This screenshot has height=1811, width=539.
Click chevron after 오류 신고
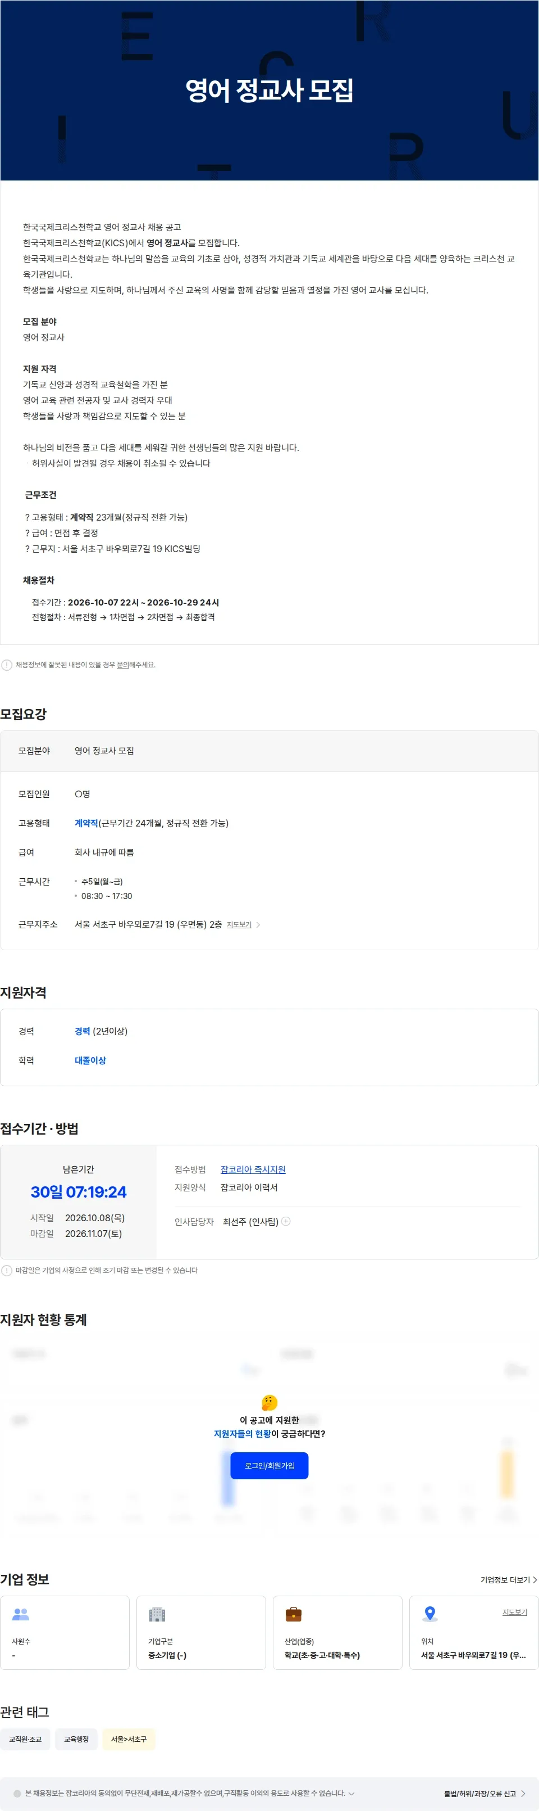[x=523, y=1794]
